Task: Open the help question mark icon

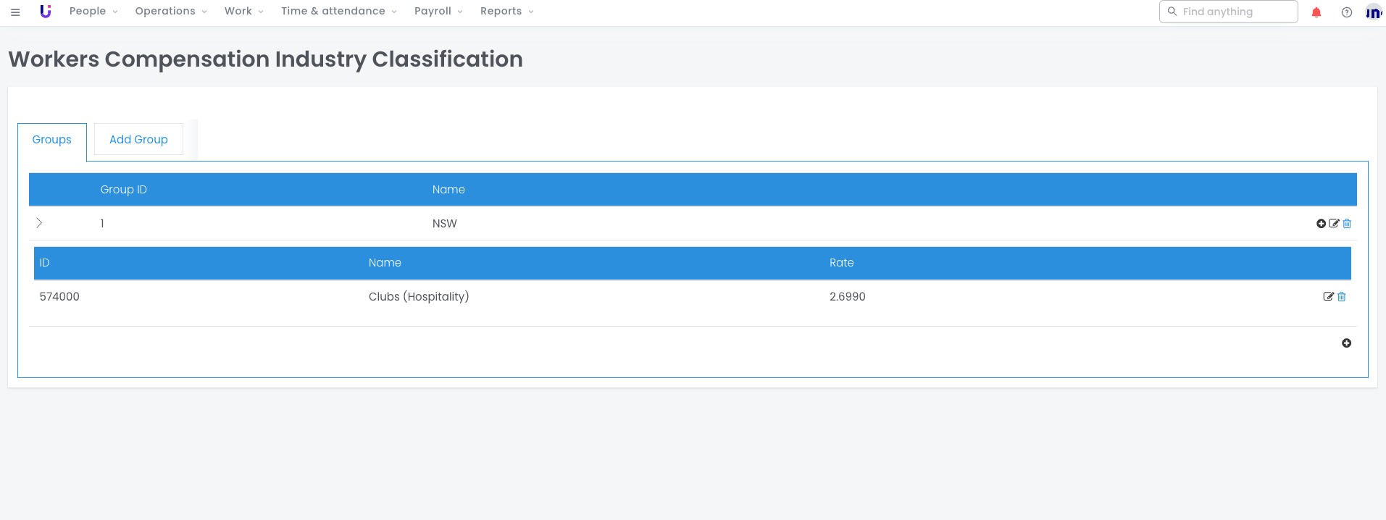Action: tap(1346, 12)
